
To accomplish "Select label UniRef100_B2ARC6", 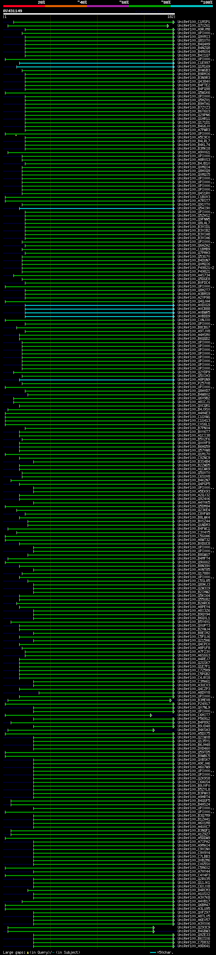I will [194, 603].
